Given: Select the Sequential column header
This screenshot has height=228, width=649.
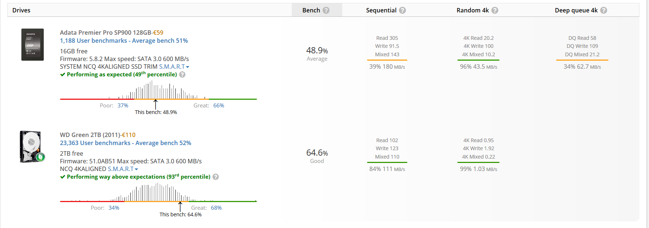Looking at the screenshot, I should click(381, 10).
